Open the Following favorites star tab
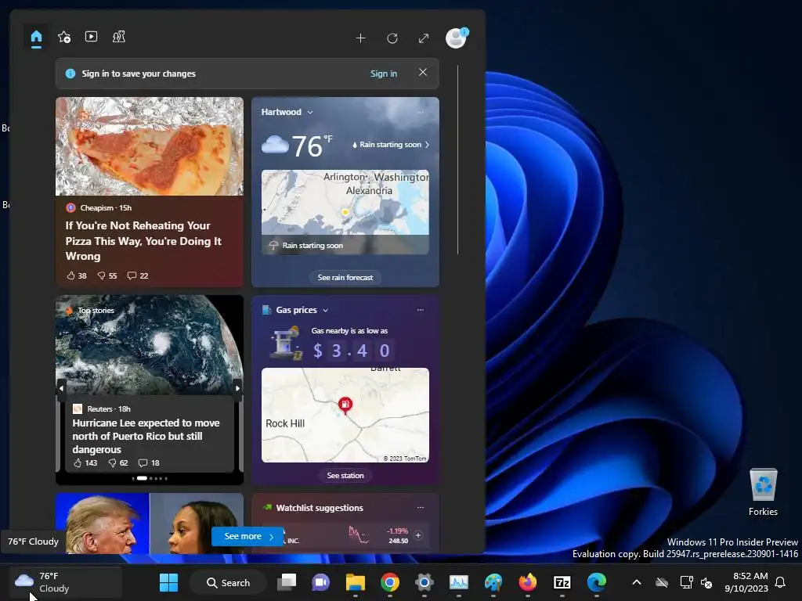The width and height of the screenshot is (802, 601). click(x=64, y=37)
